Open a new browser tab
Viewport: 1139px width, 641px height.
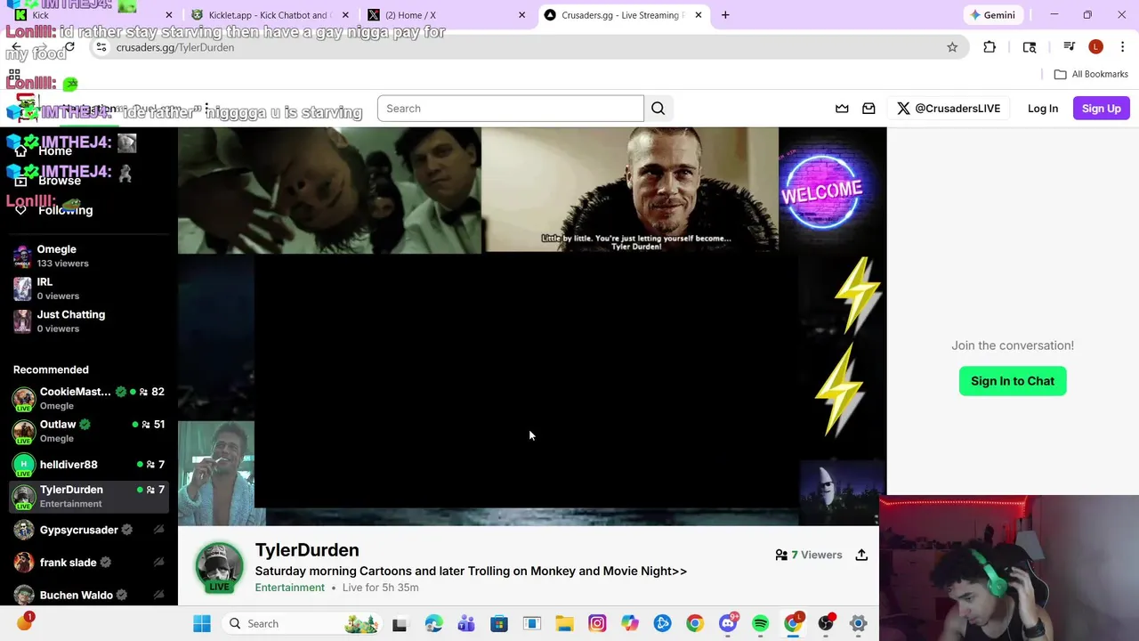point(725,15)
